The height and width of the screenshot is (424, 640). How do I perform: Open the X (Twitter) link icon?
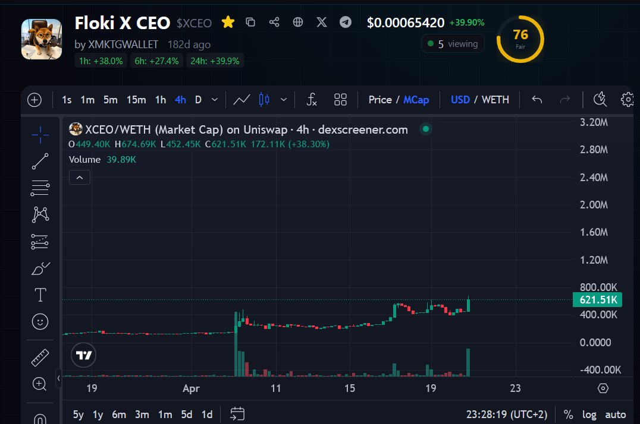(x=322, y=22)
